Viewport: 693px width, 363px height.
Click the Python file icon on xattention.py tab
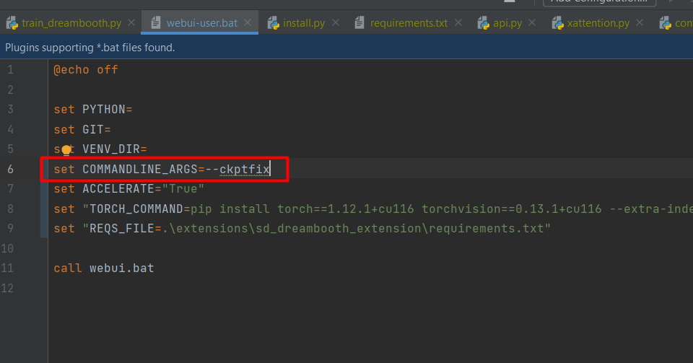(558, 23)
